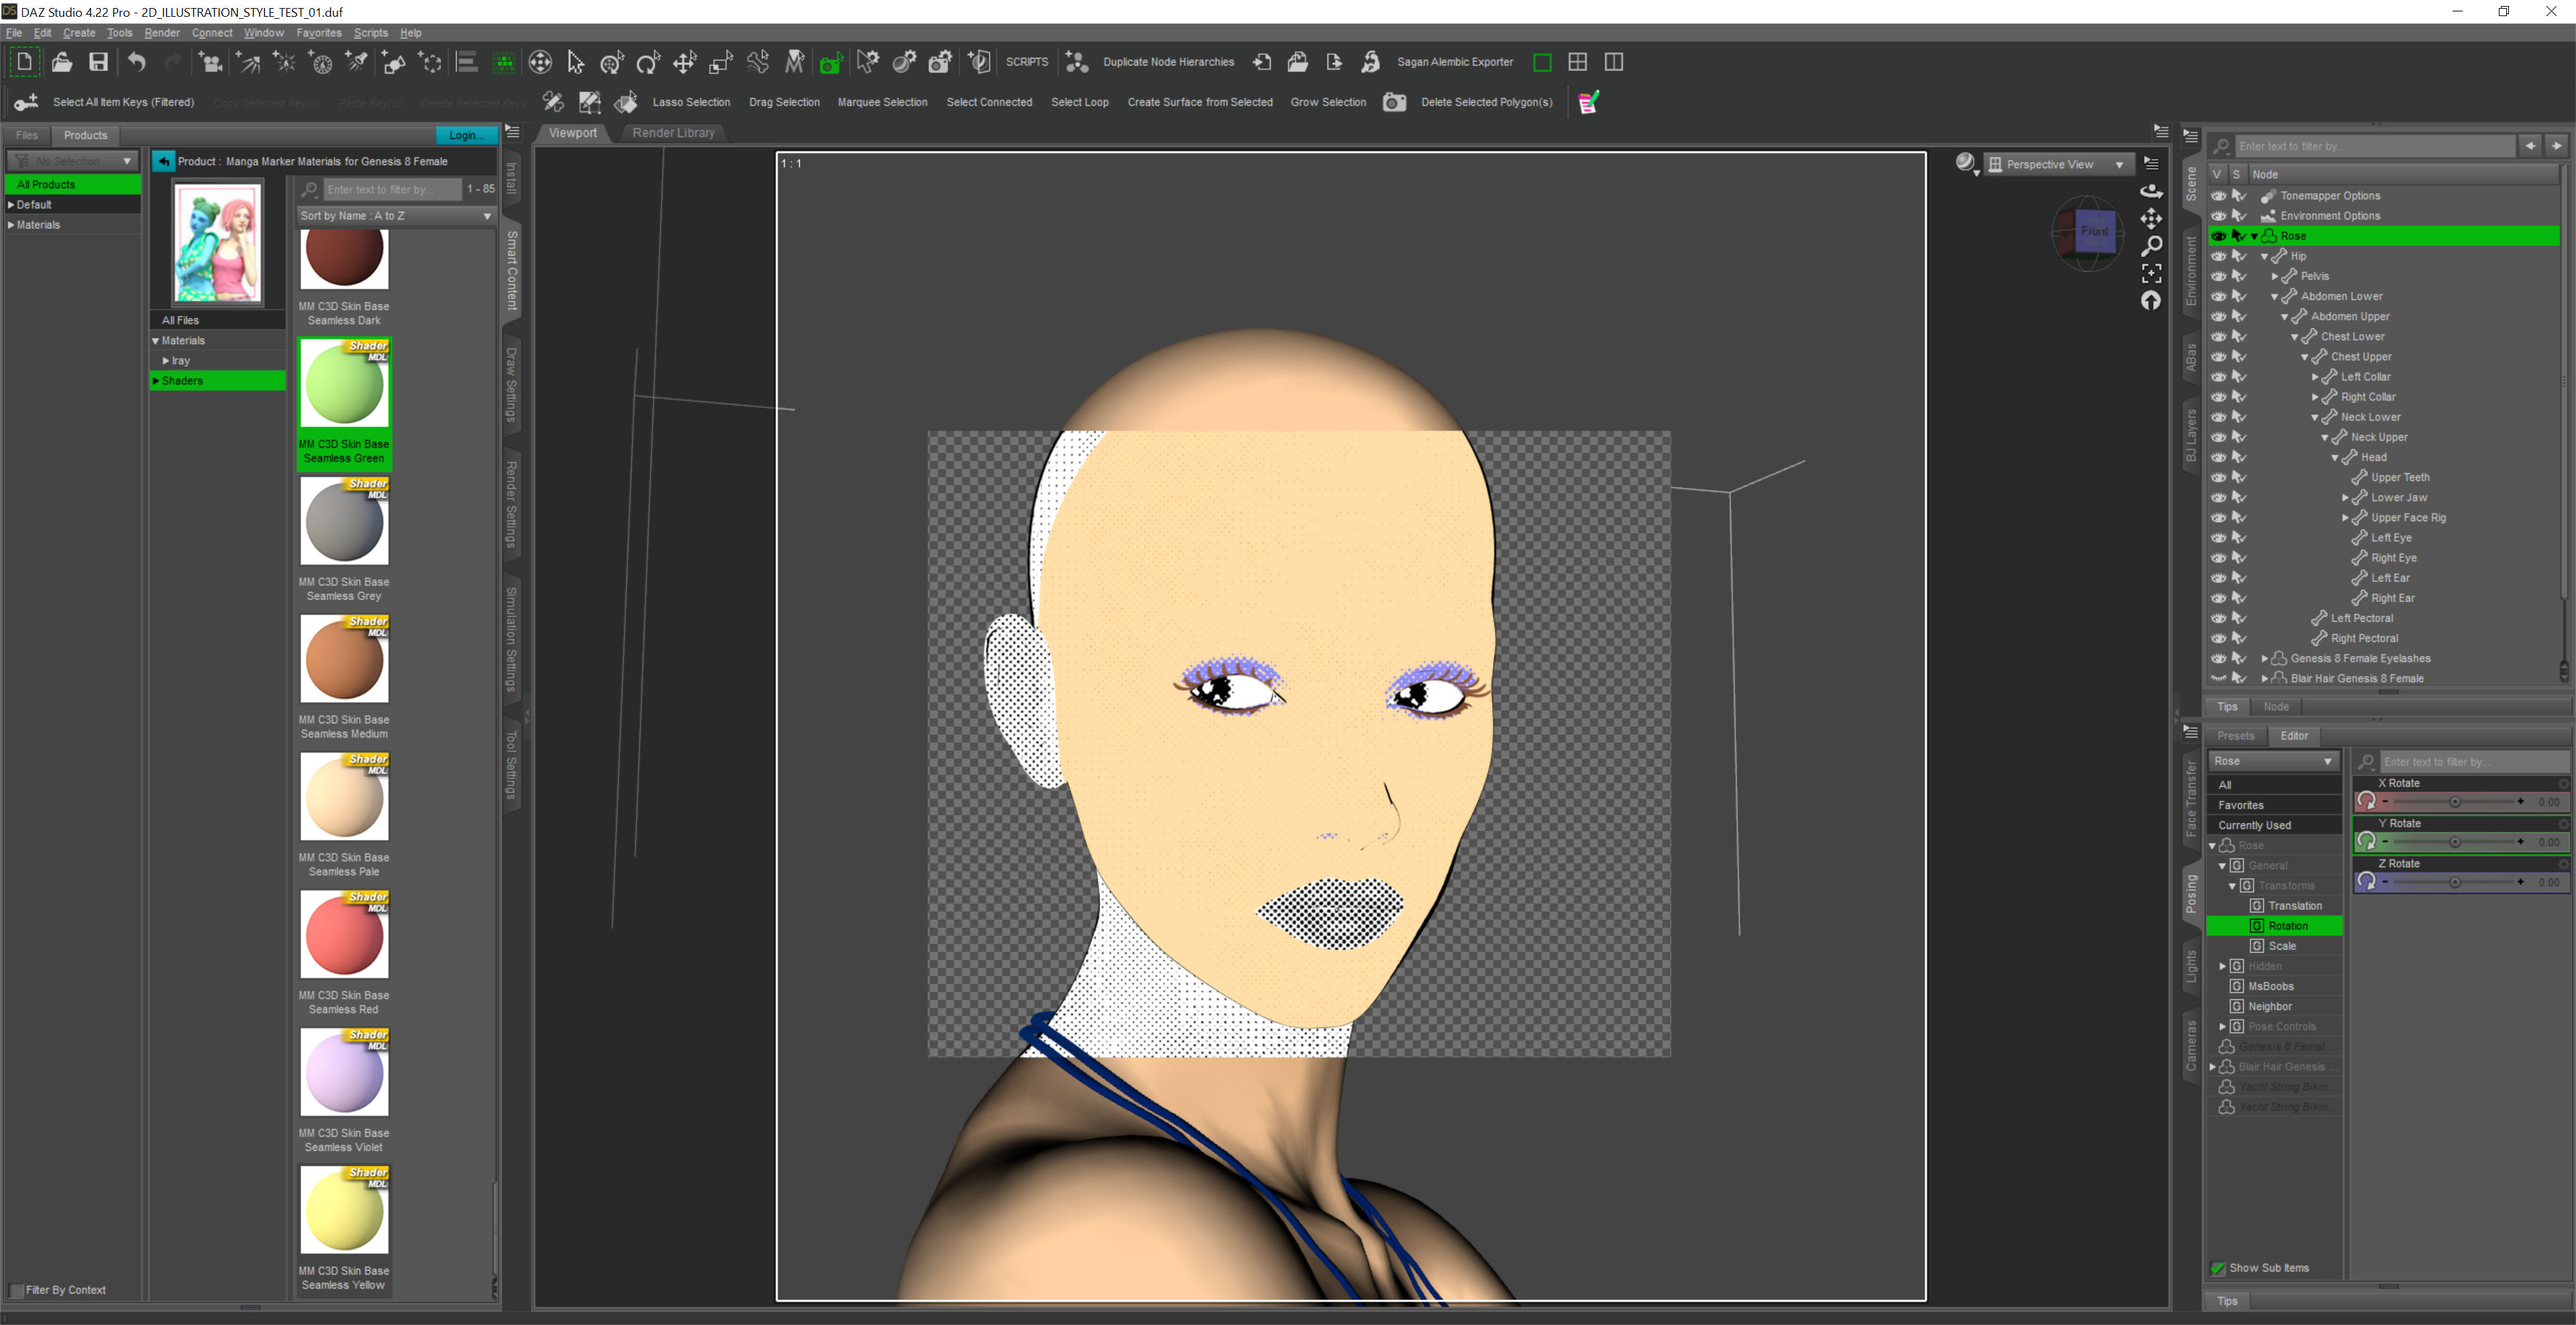Check Filter By Context checkbox

pyautogui.click(x=16, y=1290)
